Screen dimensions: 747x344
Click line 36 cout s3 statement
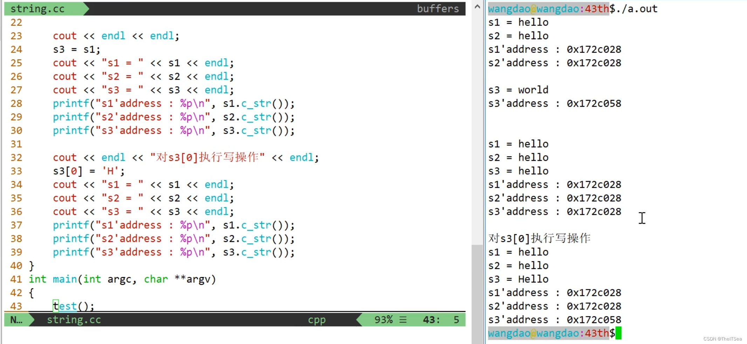click(x=143, y=212)
